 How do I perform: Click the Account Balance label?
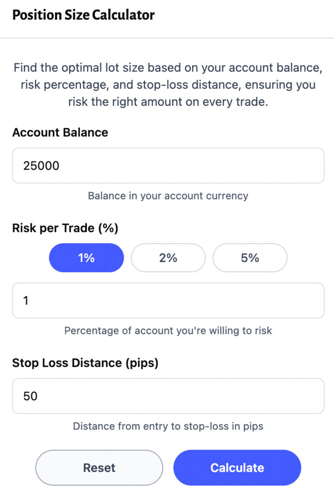tap(60, 132)
